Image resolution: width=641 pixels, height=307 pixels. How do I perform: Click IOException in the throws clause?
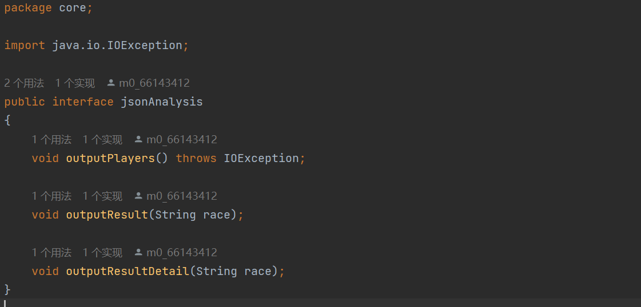click(x=261, y=158)
